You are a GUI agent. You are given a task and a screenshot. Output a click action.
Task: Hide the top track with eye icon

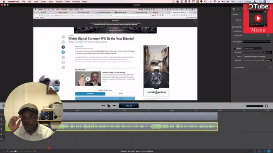point(1,114)
